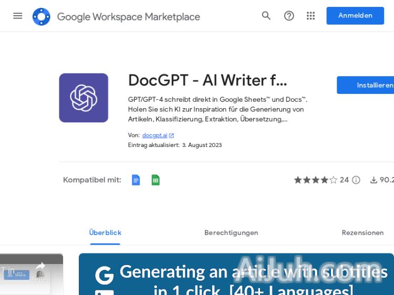Click the external link icon beside docgpt.ai
Screen dimensions: 394x295
[171, 135]
